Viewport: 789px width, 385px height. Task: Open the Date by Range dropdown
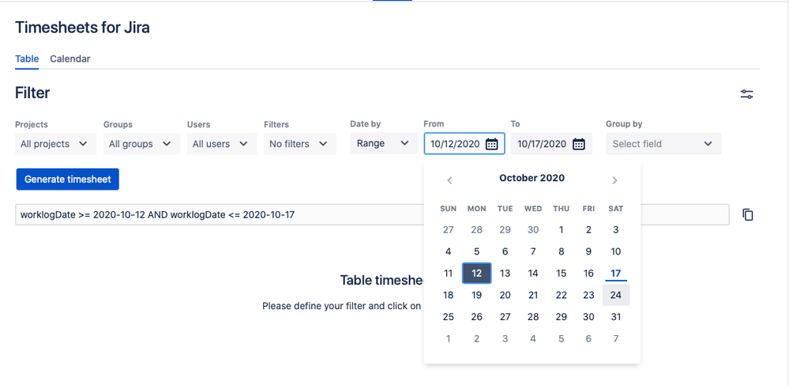coord(384,143)
